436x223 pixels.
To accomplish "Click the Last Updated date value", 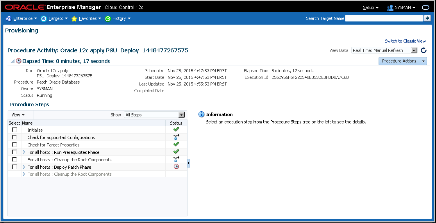I will tap(197, 84).
